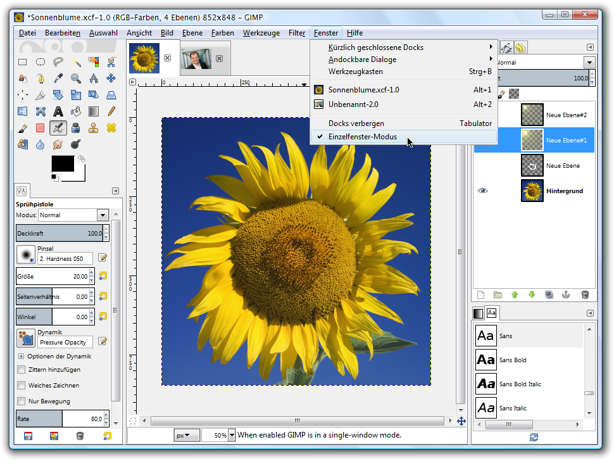This screenshot has height=461, width=614.
Task: Open the tool options panel configuration menu
Action: click(x=115, y=191)
